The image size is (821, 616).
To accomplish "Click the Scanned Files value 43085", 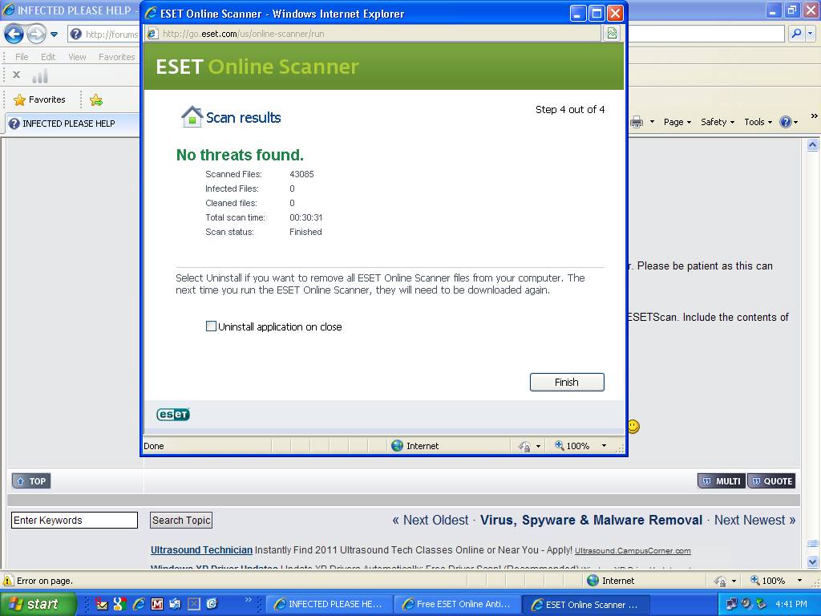I will (x=301, y=174).
